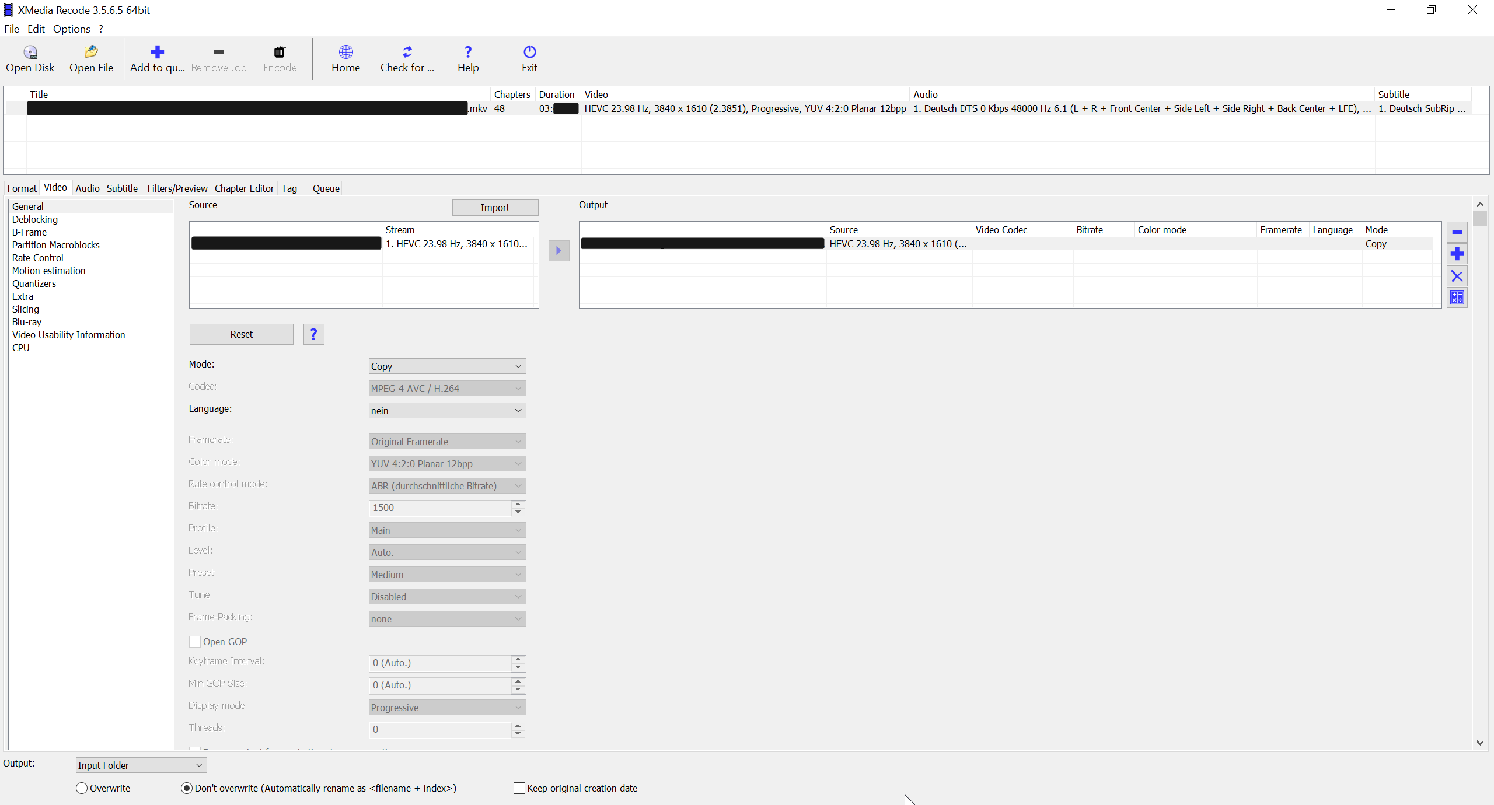Screen dimensions: 1494x805
Task: Open the Home globe icon
Action: pyautogui.click(x=345, y=52)
